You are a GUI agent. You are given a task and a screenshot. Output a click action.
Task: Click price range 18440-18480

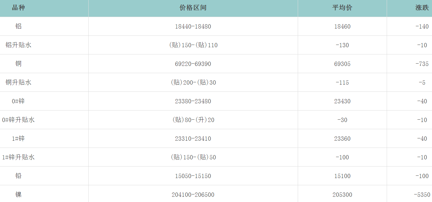coord(193,27)
